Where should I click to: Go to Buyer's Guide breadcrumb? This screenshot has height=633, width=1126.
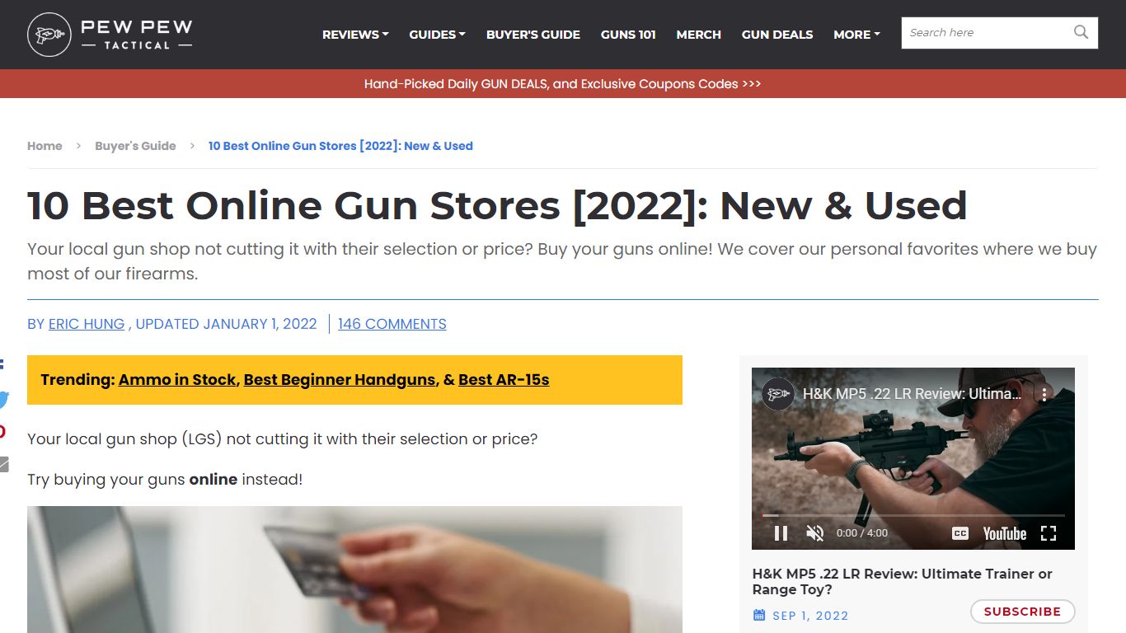[135, 146]
